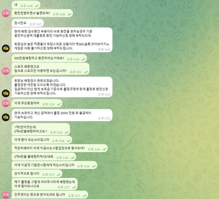
Task: Select the '상식적으로 합시다' message bubble
Action: click(x=37, y=174)
